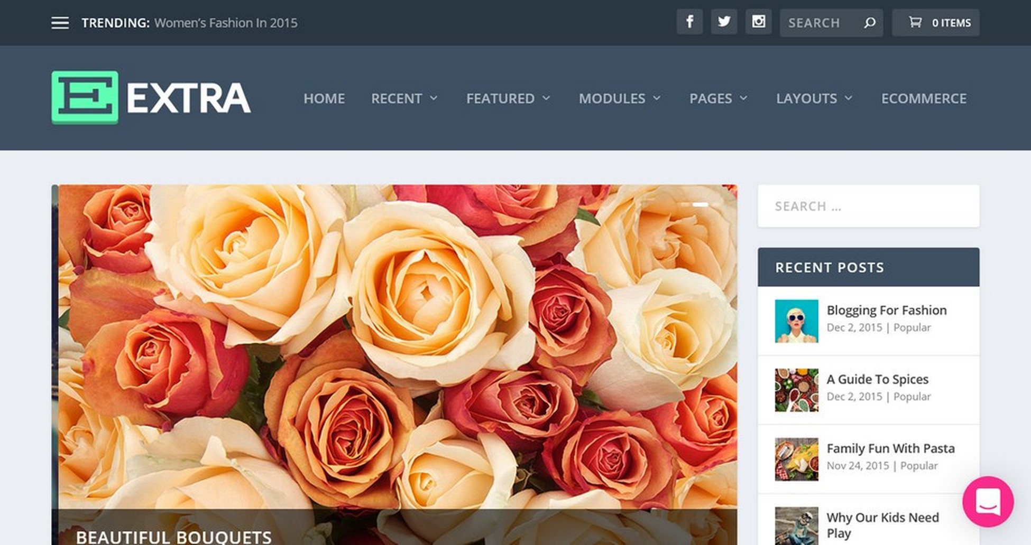Viewport: 1031px width, 545px height.
Task: Click the 0 Items cart button
Action: pyautogui.click(x=936, y=22)
